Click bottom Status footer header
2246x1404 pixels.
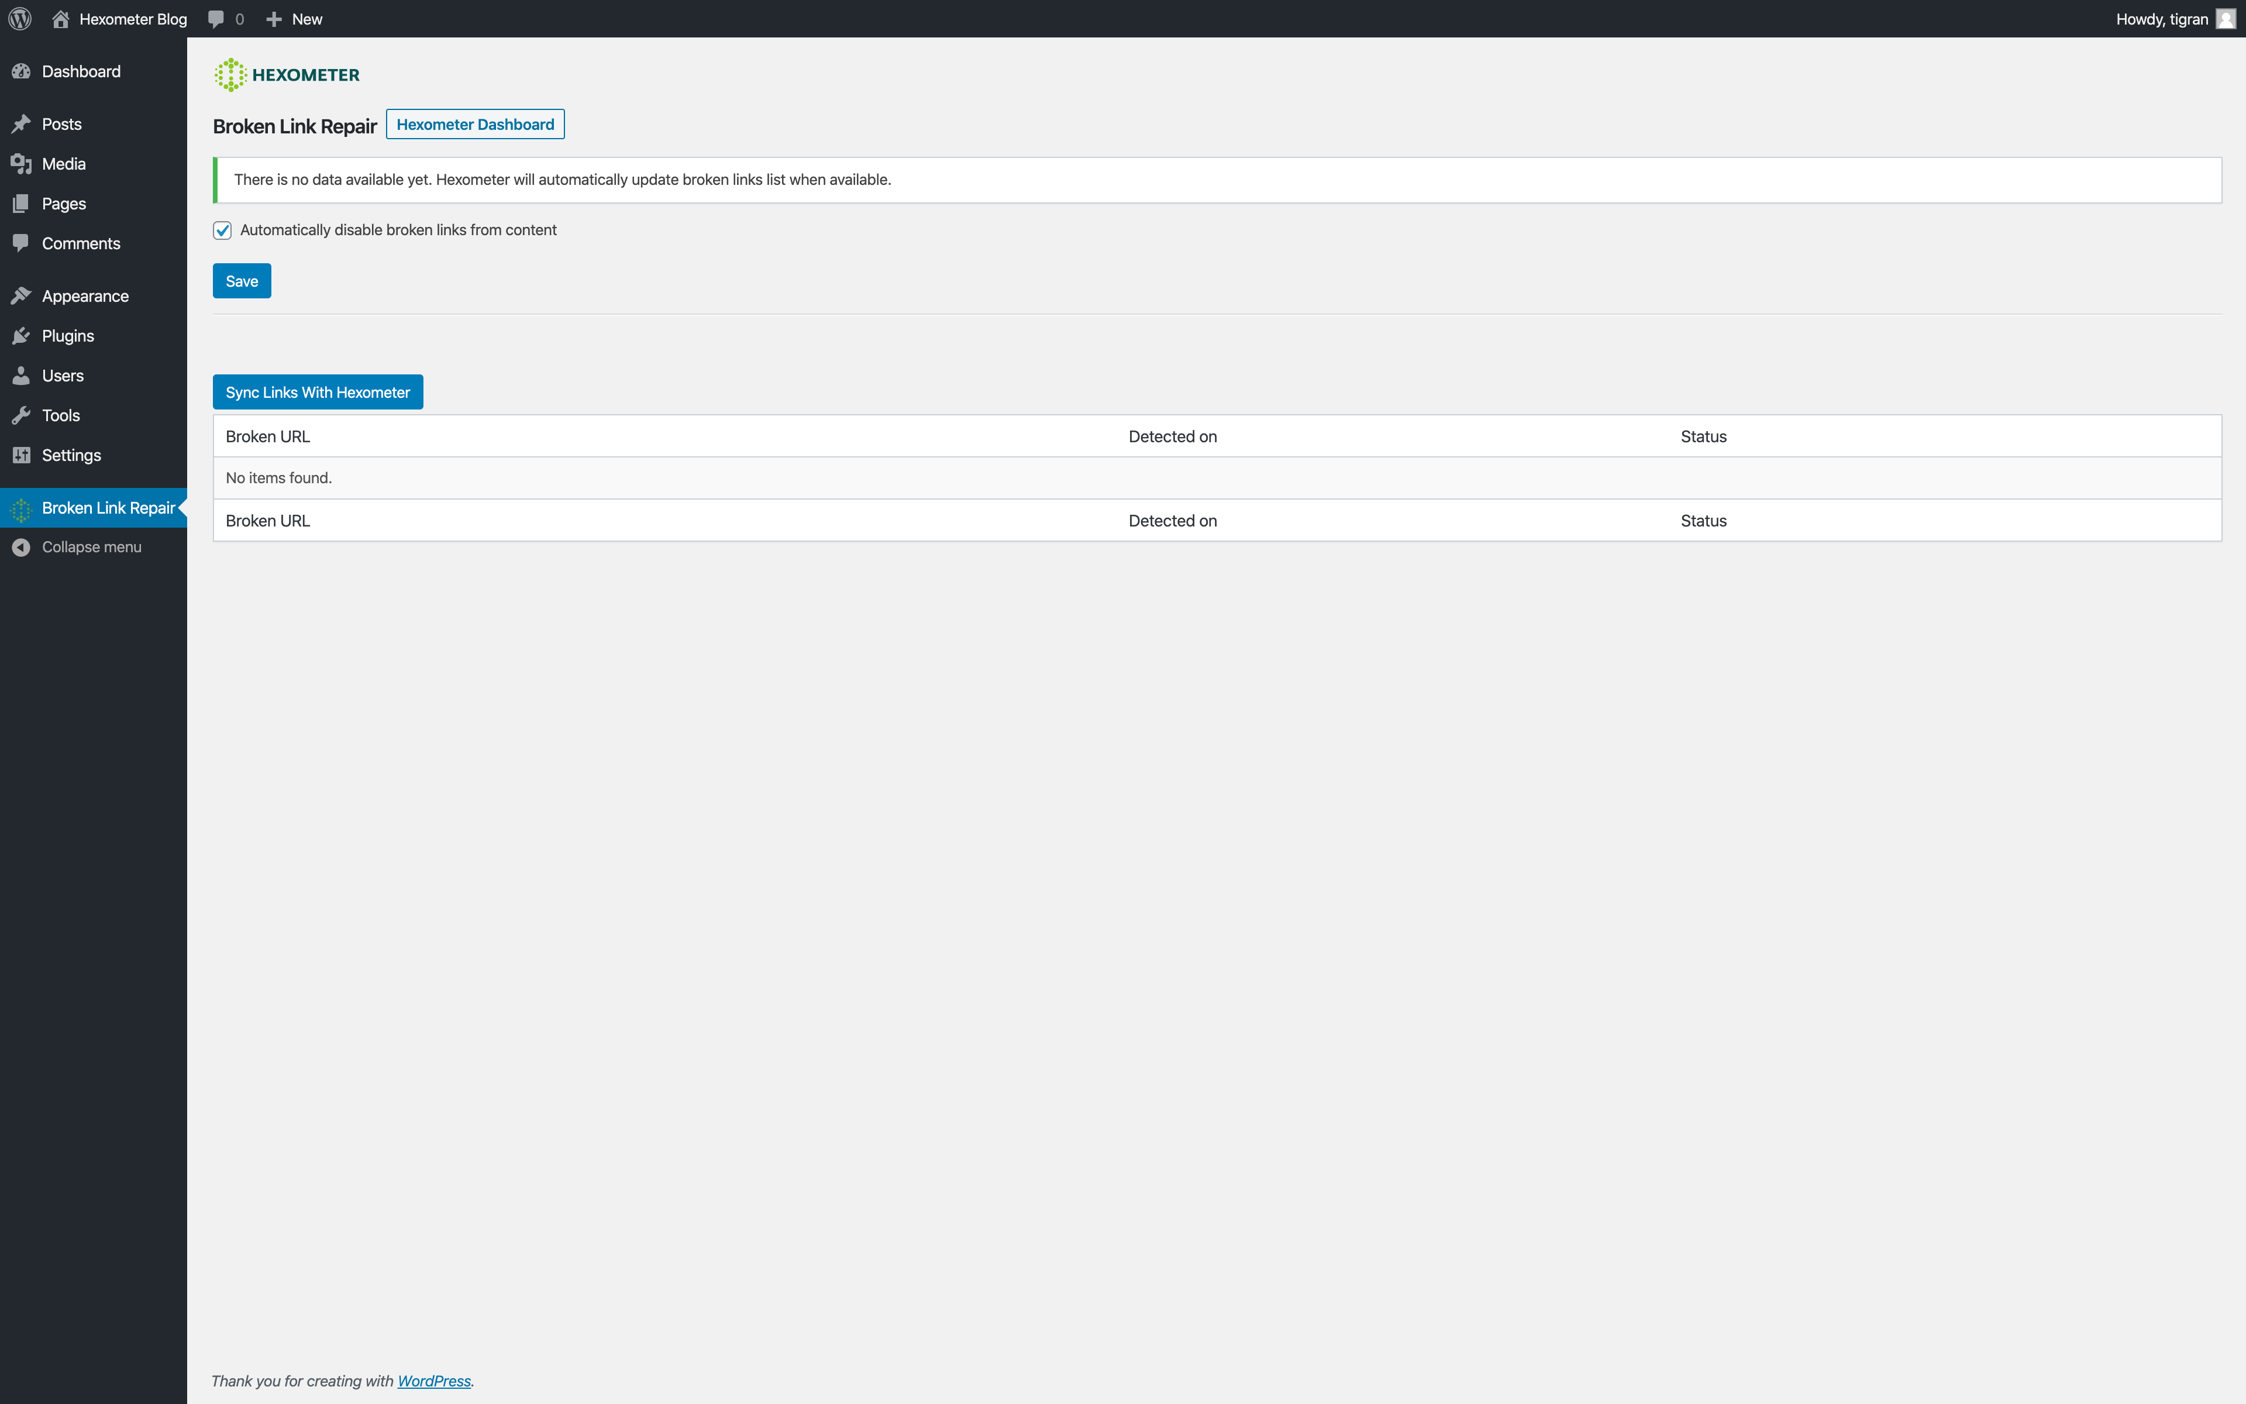coord(1703,521)
